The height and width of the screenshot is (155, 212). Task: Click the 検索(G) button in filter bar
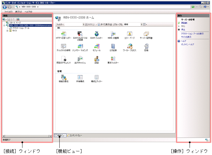[90, 25]
